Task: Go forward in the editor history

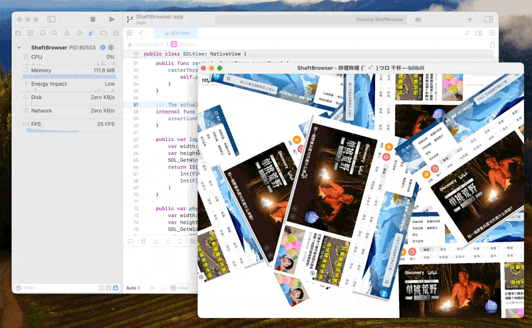Action: [149, 33]
